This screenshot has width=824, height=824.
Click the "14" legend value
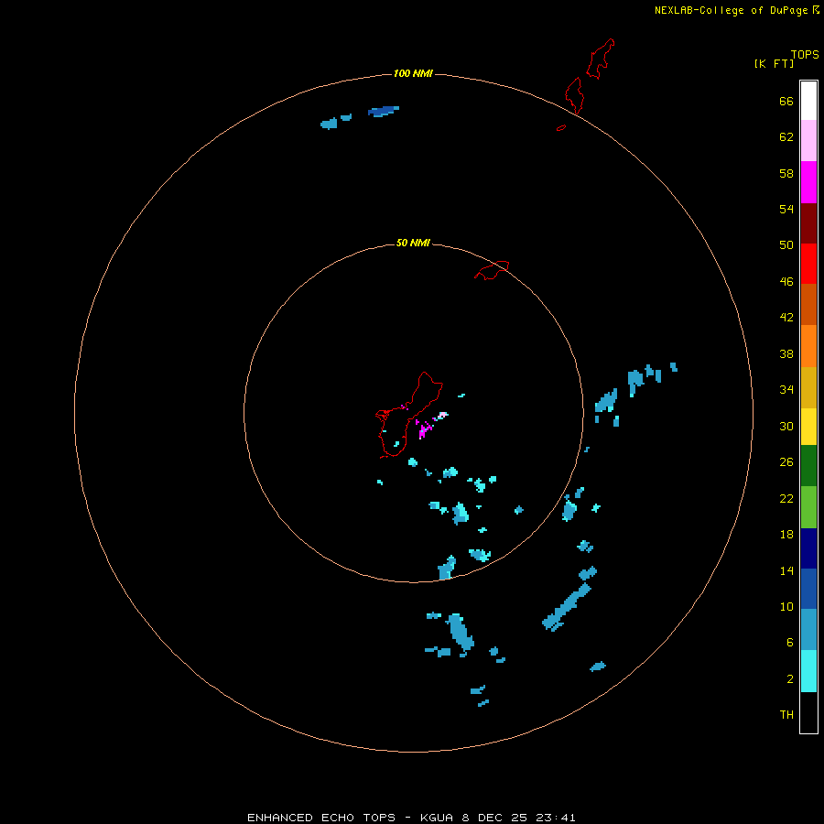pyautogui.click(x=786, y=570)
